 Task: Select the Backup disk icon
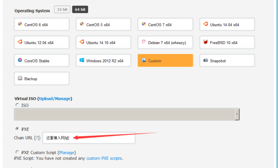click(20, 78)
